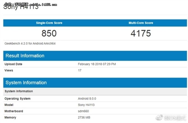The width and height of the screenshot is (188, 123).
Task: Click the blue System Information section header
Action: click(x=95, y=83)
